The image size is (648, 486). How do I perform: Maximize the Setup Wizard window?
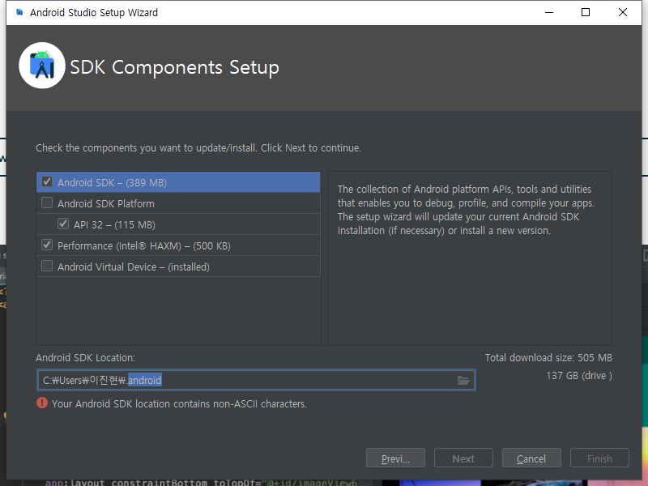point(586,12)
